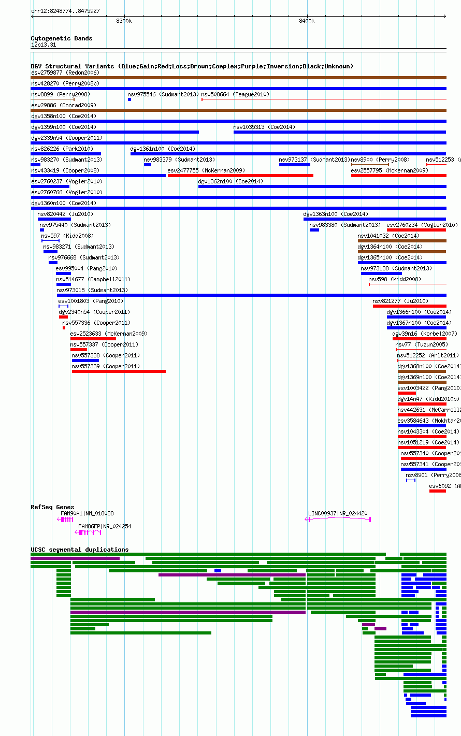Click the DGV Structural Variants track title
This screenshot has height=736, width=461.
(192, 66)
